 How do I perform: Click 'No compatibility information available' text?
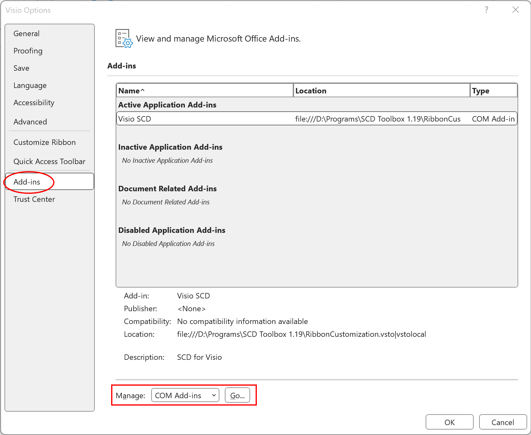tap(242, 321)
